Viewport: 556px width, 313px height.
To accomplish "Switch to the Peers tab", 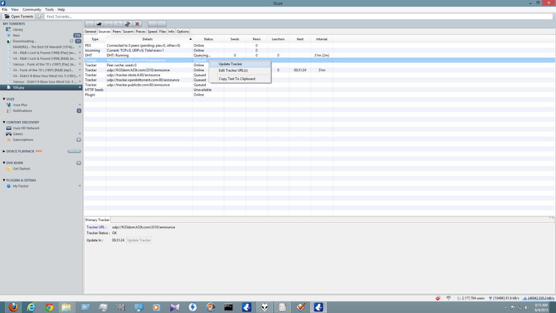I will 117,32.
